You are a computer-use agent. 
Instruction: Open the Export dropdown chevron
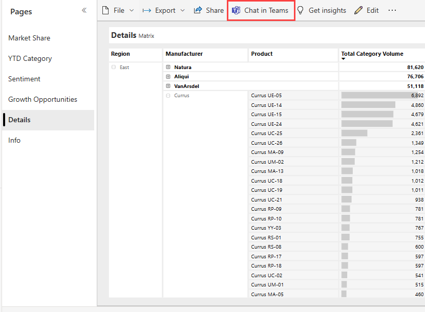tap(182, 11)
